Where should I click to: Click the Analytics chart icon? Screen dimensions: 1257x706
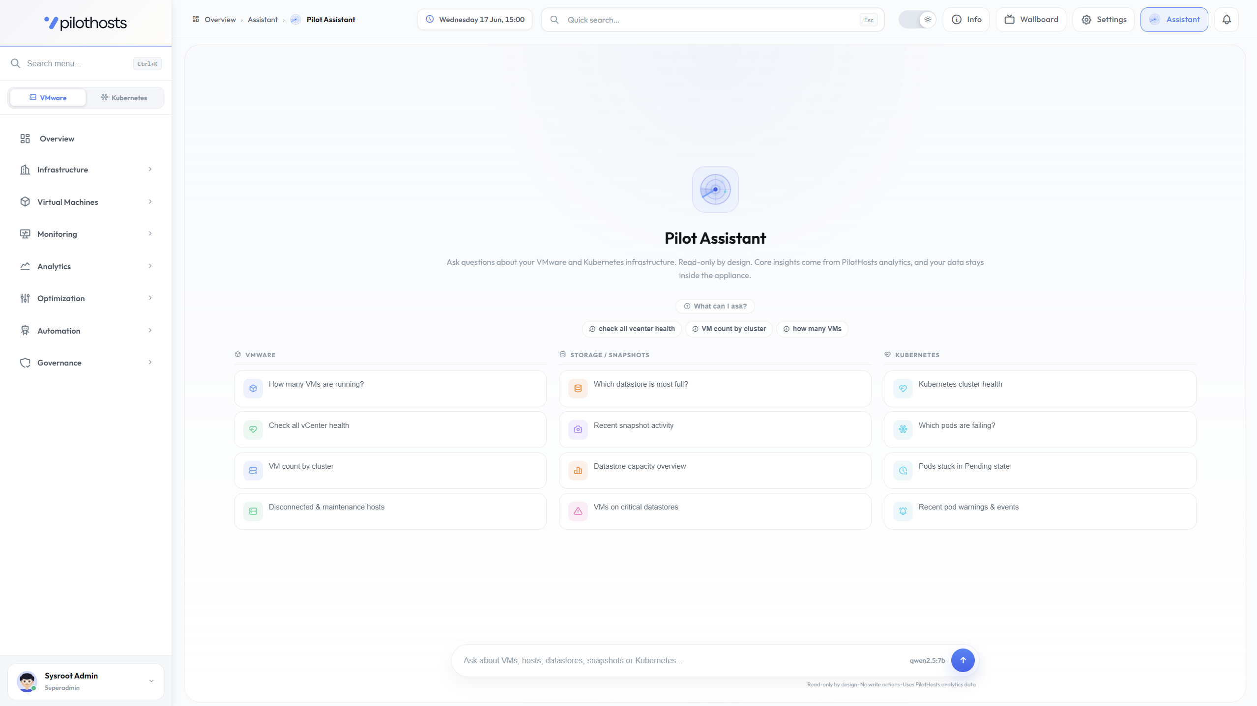coord(25,266)
